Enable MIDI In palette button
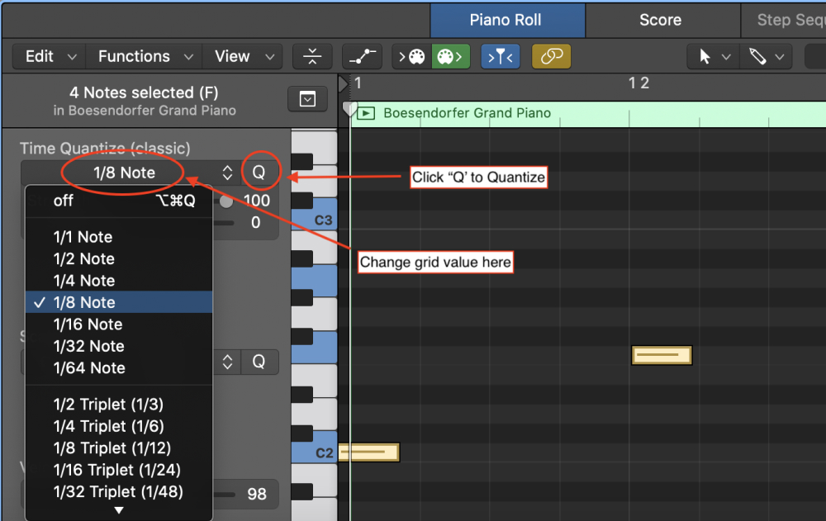The image size is (826, 521). (x=411, y=56)
